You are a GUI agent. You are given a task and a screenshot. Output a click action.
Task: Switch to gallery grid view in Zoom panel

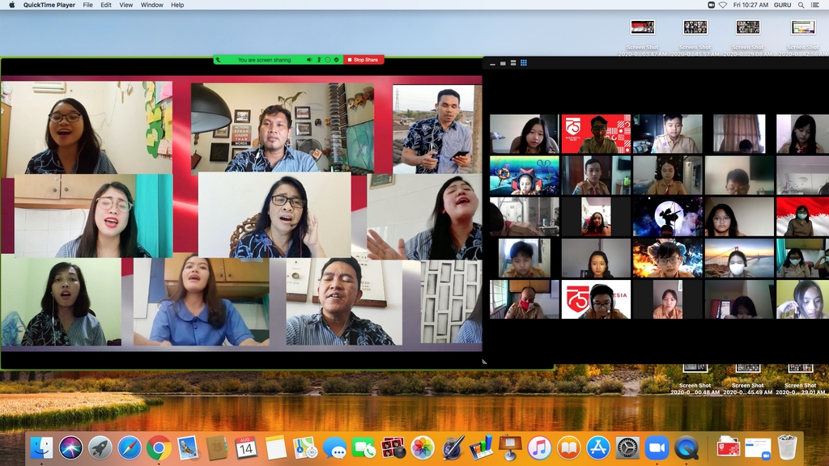point(524,63)
